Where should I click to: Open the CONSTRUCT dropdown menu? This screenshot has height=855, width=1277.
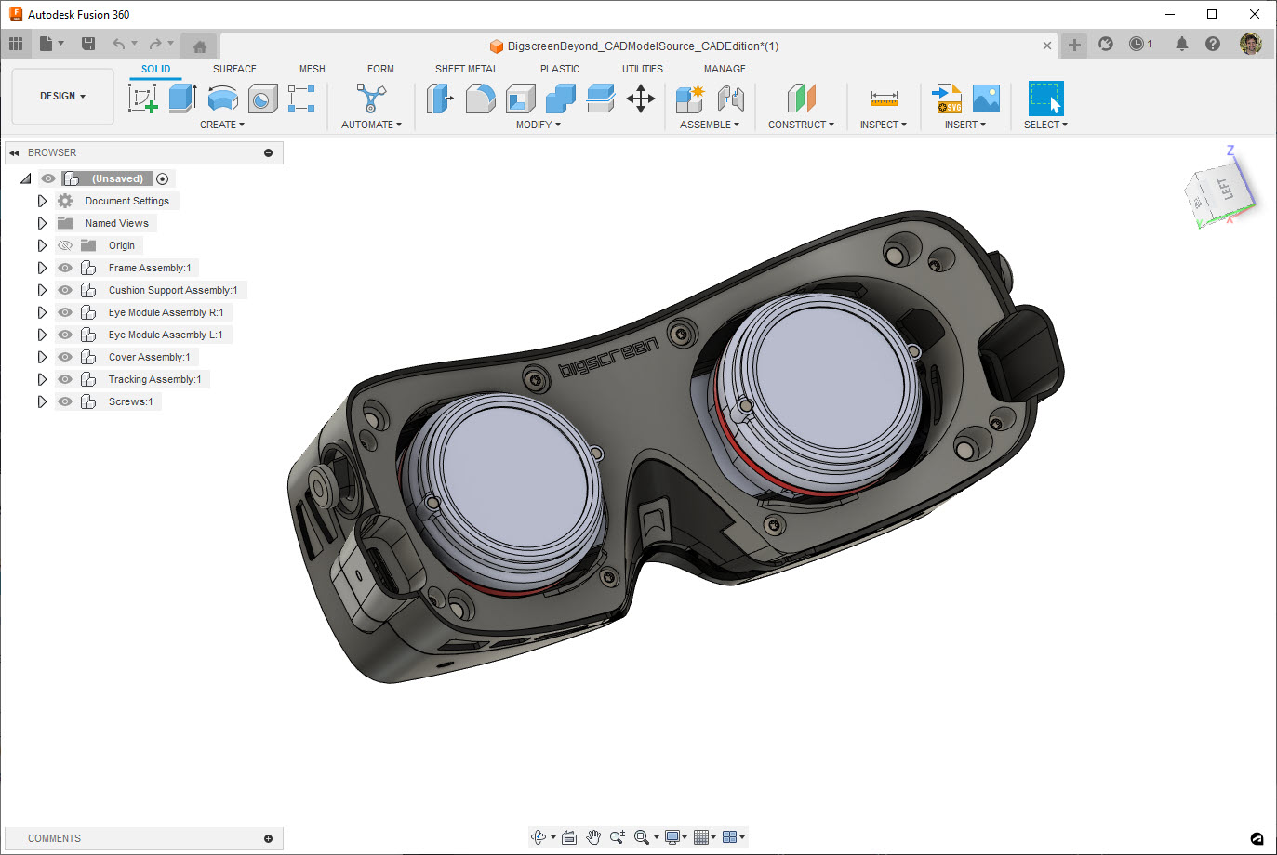coord(801,125)
